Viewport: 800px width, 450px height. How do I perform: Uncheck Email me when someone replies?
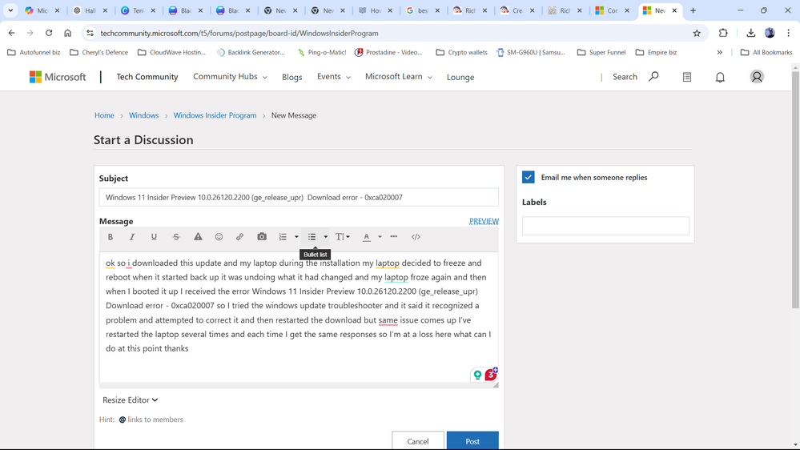[x=528, y=177]
